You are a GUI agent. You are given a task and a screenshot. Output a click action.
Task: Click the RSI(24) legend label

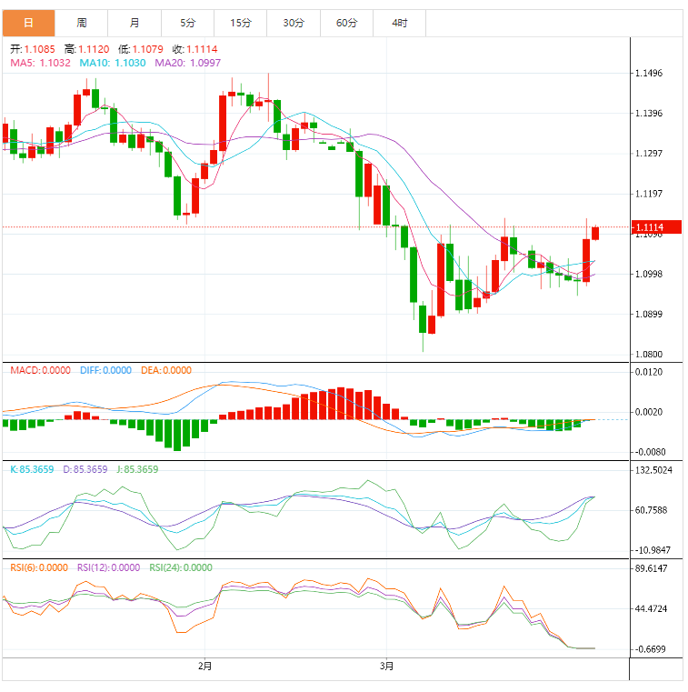point(180,567)
